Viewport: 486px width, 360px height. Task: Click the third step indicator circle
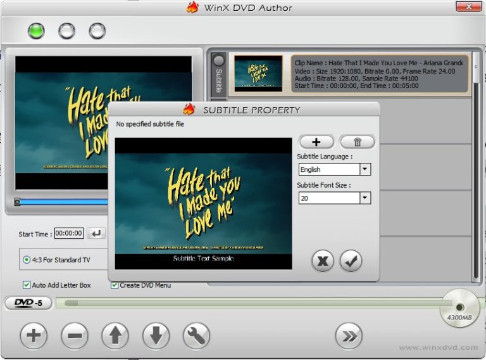point(97,31)
